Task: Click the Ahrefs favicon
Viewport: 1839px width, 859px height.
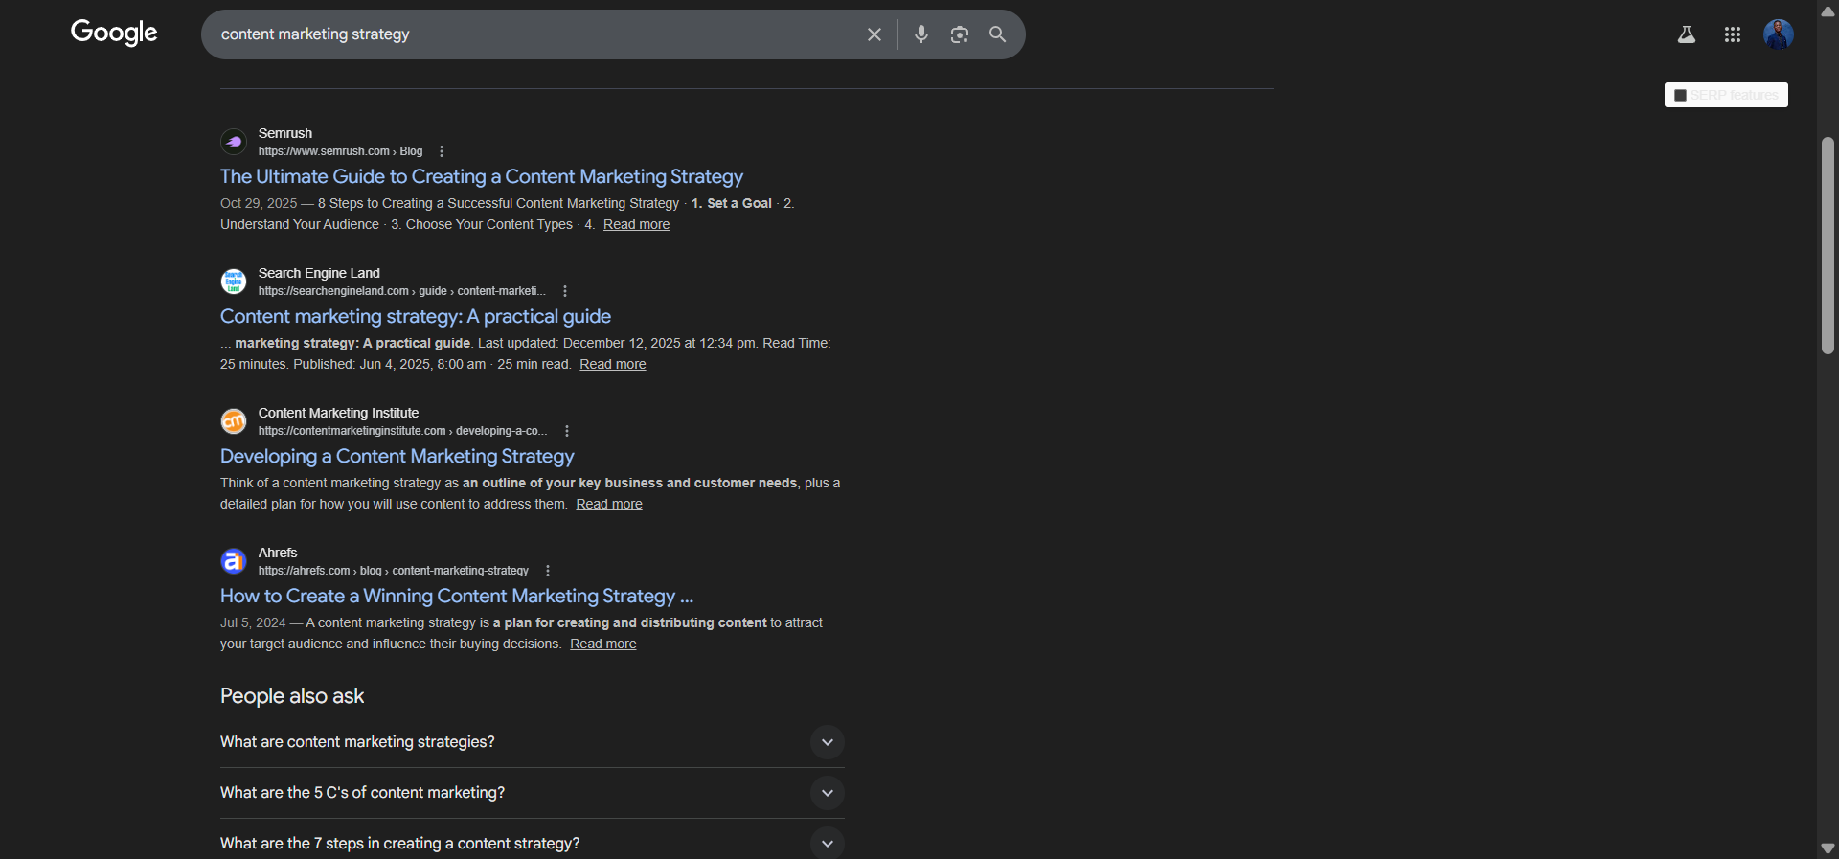Action: (x=234, y=561)
